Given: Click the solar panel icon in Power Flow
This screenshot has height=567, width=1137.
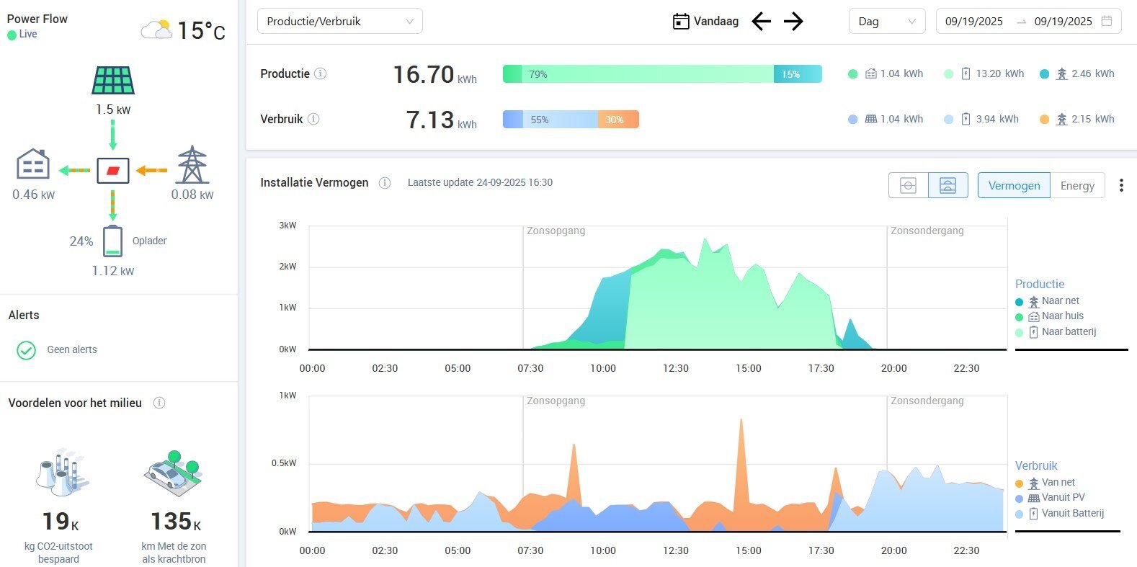Looking at the screenshot, I should (x=113, y=81).
